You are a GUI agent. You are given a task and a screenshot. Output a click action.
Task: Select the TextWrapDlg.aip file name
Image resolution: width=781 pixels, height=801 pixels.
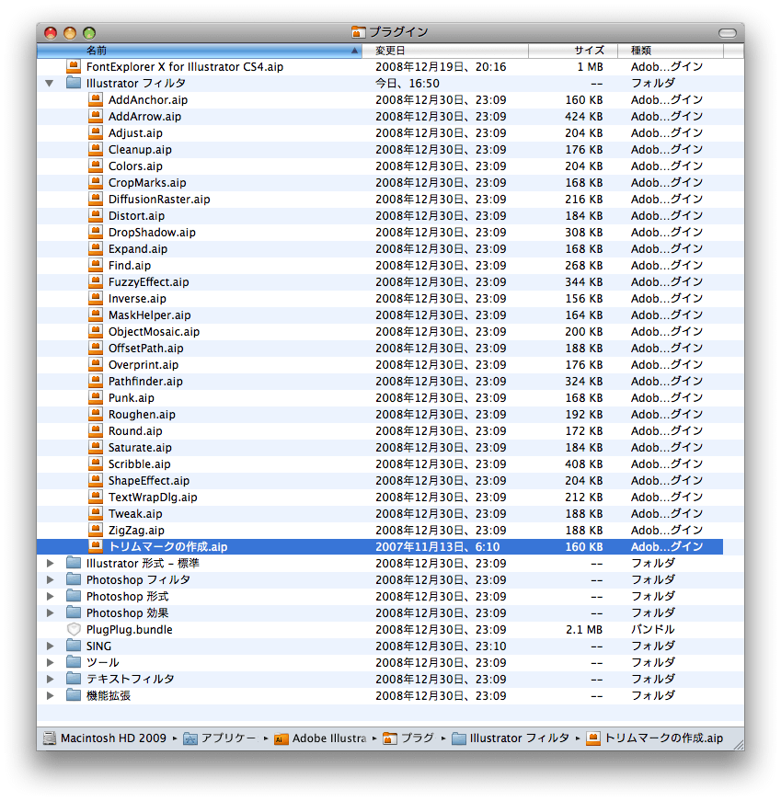(x=153, y=497)
